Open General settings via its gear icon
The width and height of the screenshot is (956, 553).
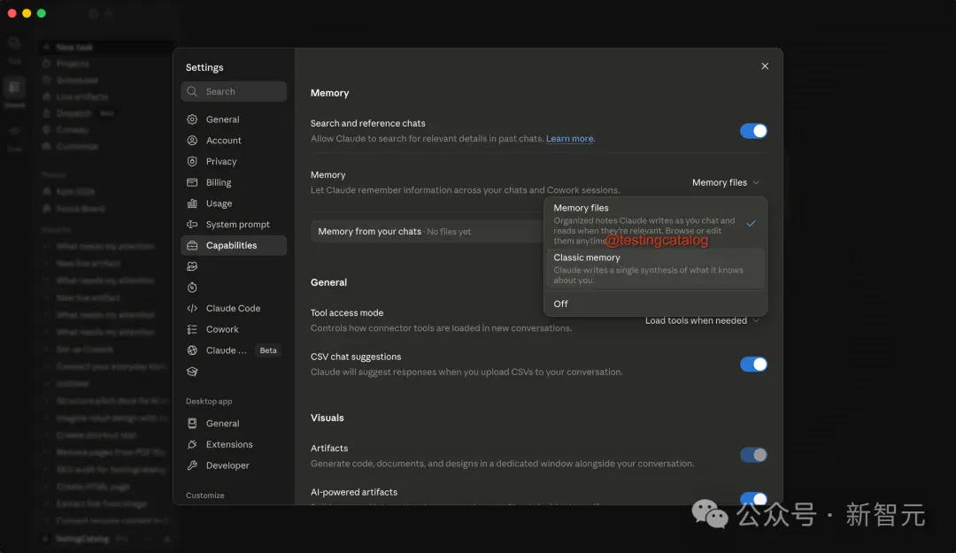192,119
